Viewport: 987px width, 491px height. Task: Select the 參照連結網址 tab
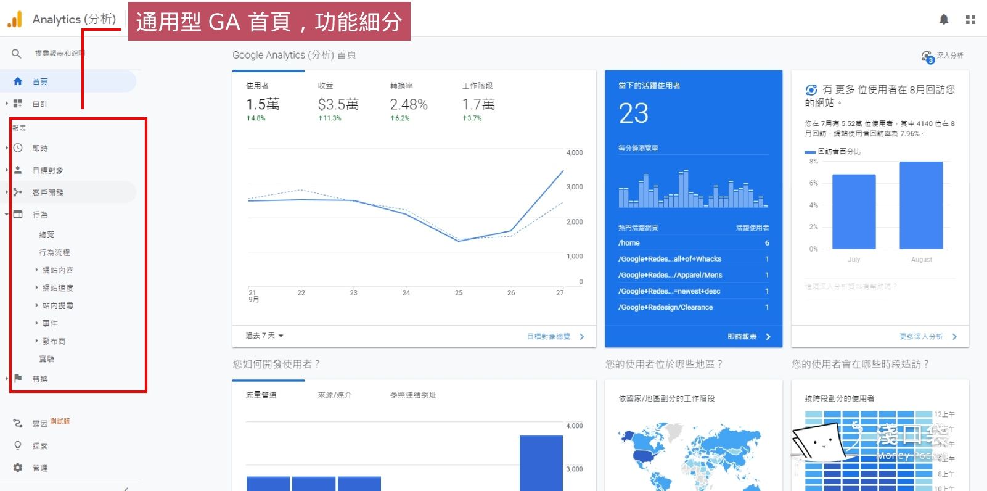tap(413, 395)
